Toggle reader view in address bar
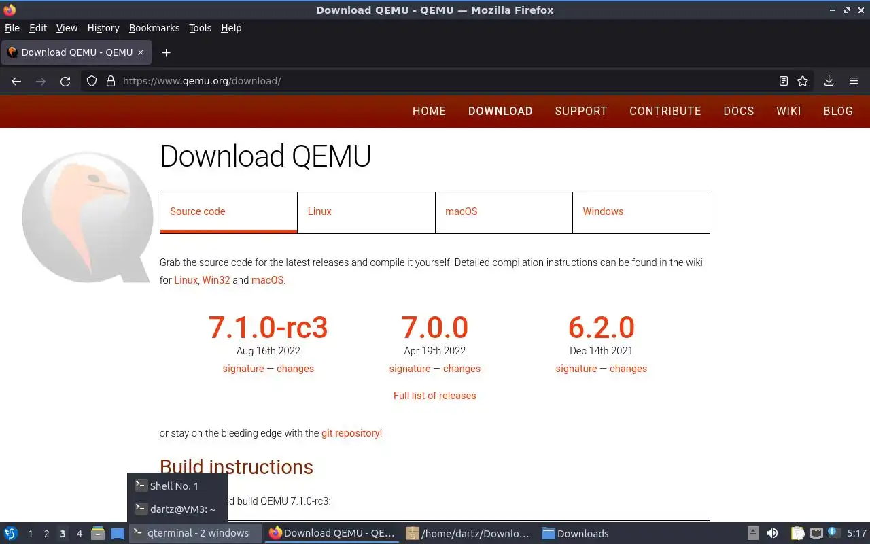Screen dimensions: 870x544 coord(784,81)
